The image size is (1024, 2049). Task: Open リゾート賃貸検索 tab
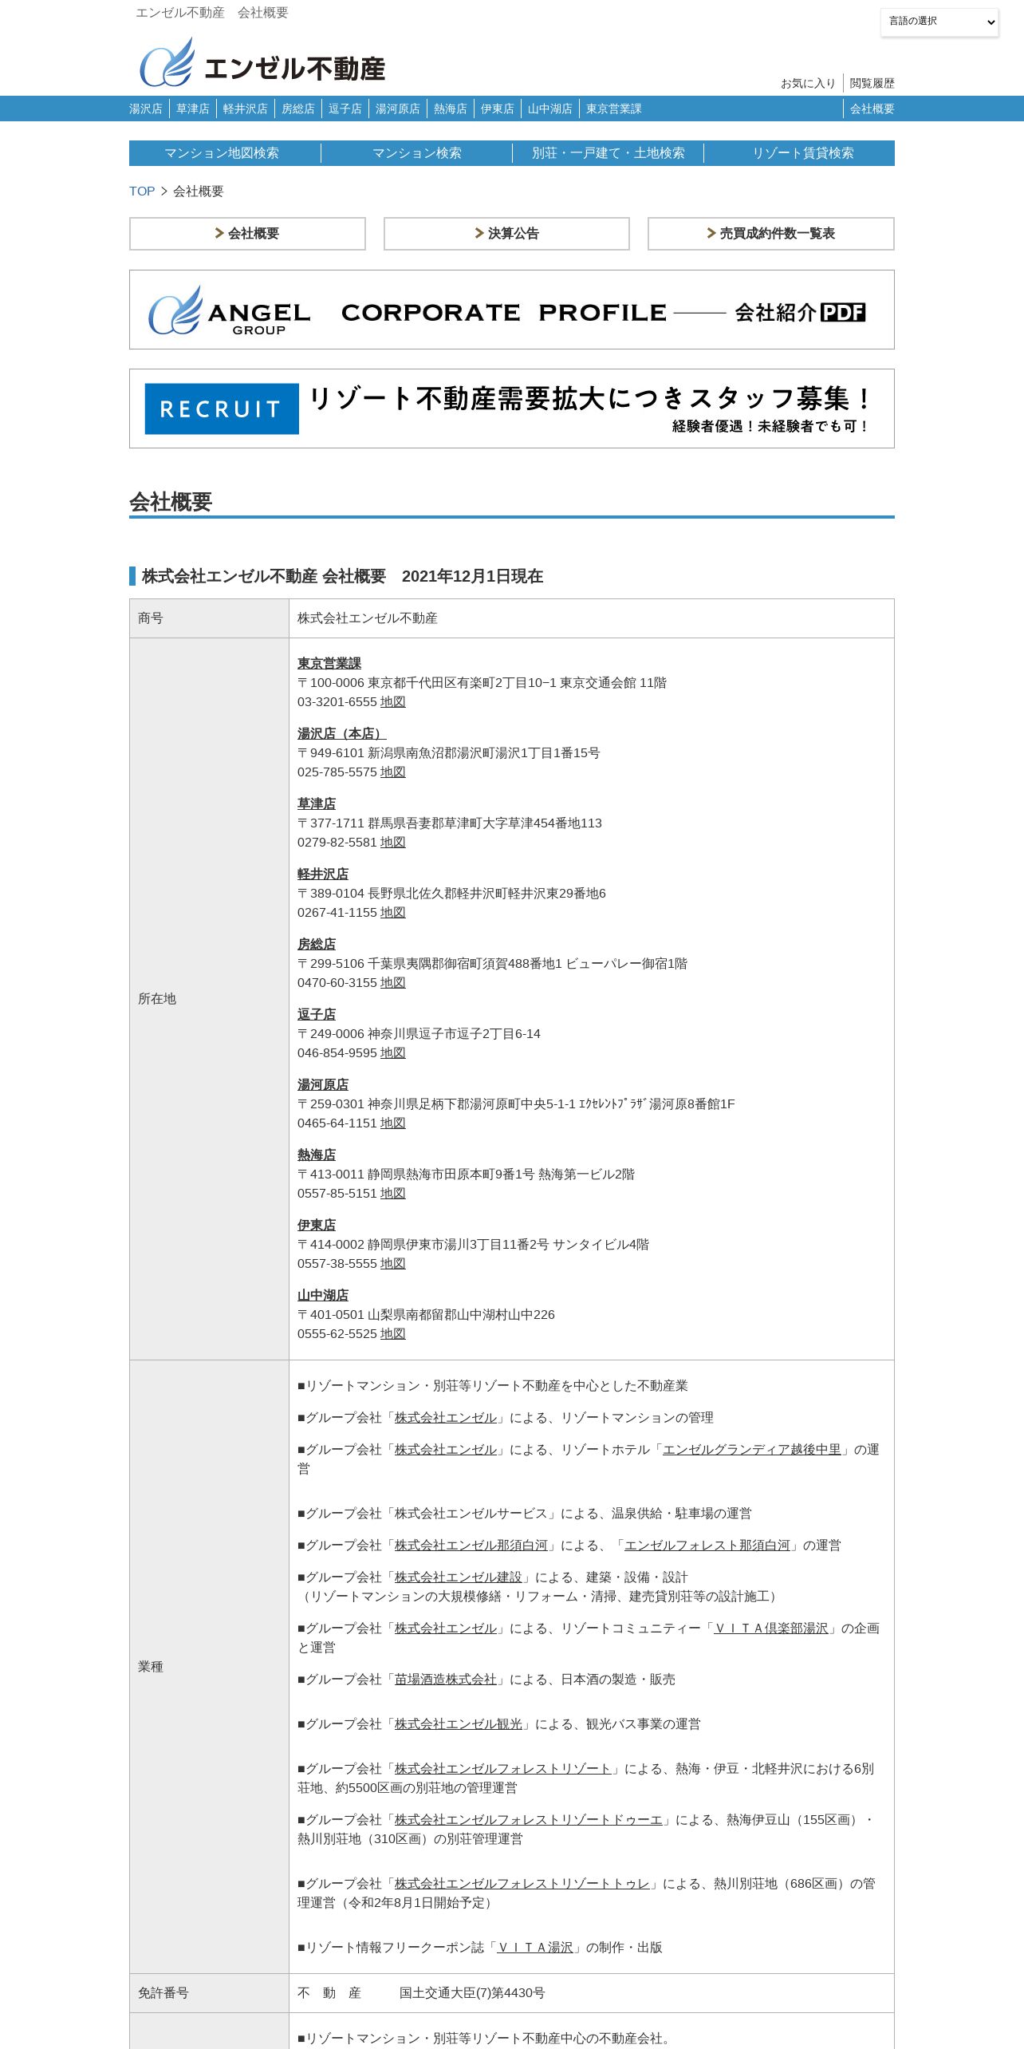[x=803, y=153]
